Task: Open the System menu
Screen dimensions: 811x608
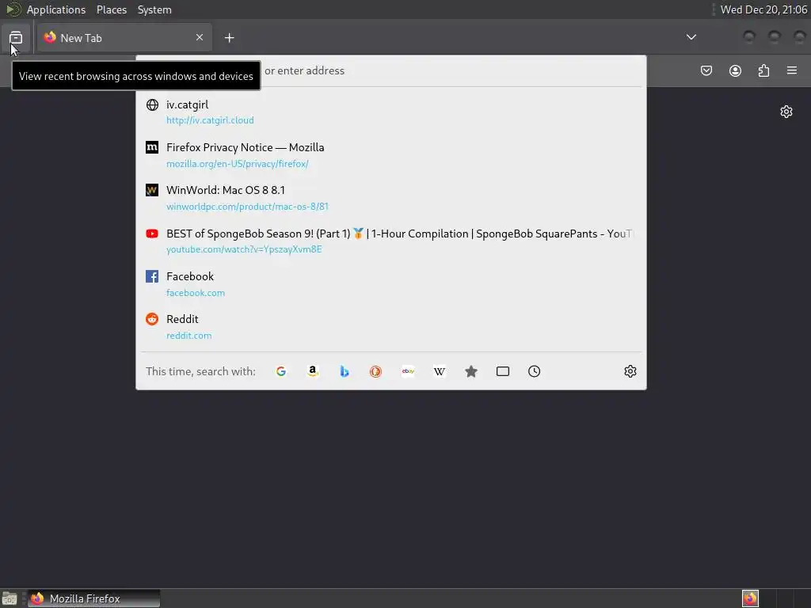Action: 154,9
